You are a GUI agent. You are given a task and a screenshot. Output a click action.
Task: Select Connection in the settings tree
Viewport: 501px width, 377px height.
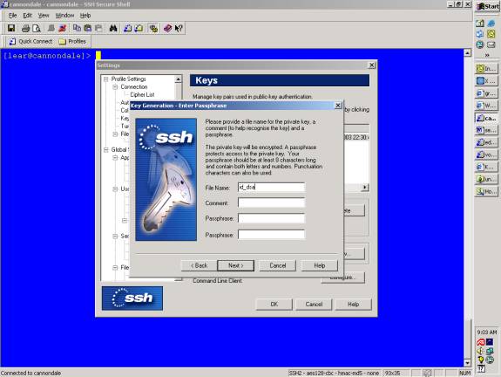(134, 87)
